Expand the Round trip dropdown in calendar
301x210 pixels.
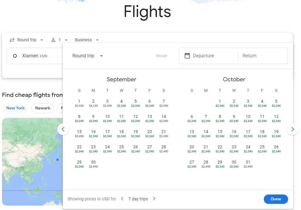(88, 56)
